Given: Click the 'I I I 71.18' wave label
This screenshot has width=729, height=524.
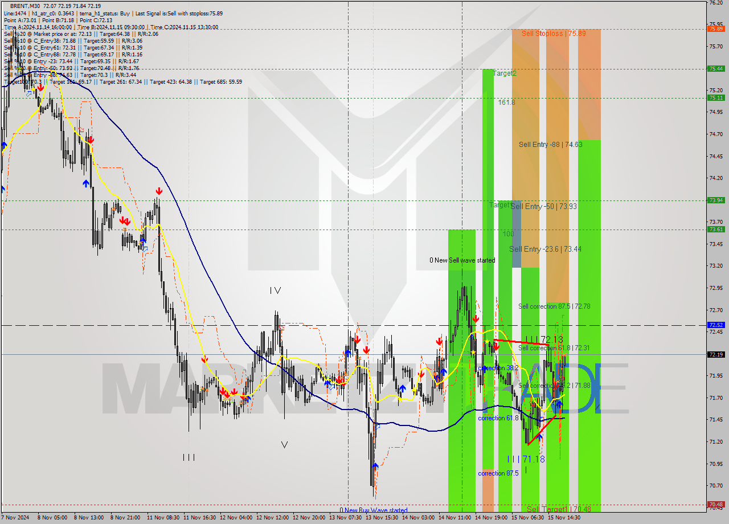Looking at the screenshot, I should click(x=526, y=459).
